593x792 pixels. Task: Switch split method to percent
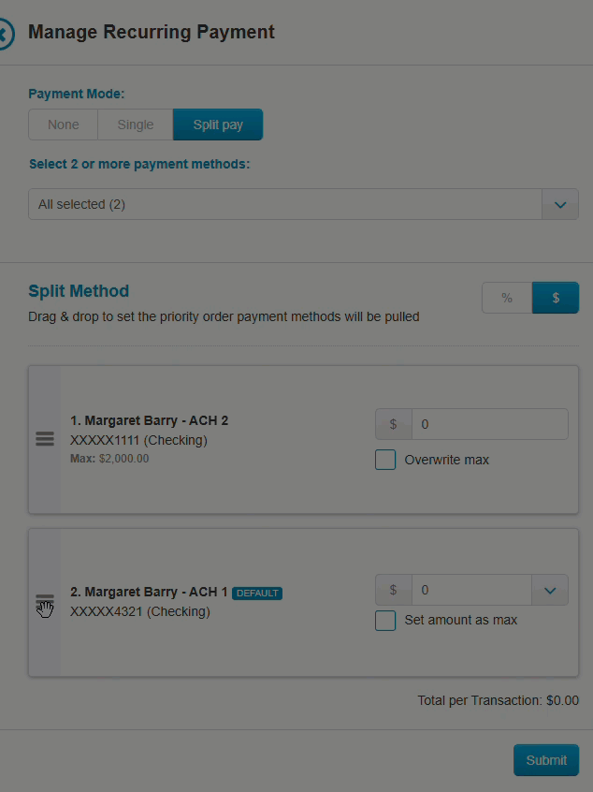pos(507,298)
